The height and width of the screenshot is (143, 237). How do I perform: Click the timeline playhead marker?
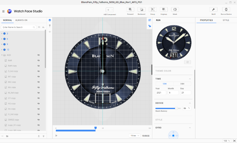96,128
